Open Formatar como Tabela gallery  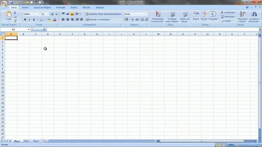[x=172, y=17]
